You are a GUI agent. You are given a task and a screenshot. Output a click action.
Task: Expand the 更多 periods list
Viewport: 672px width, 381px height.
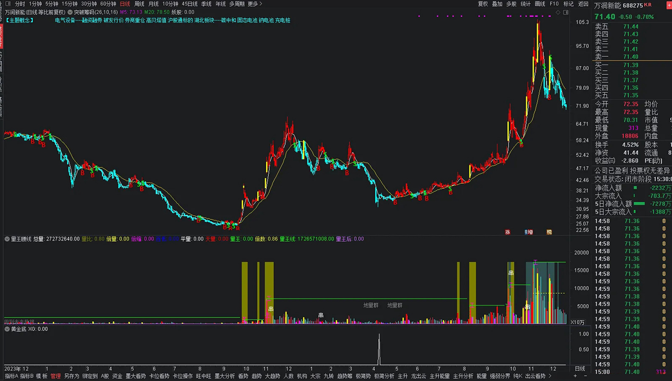tap(255, 4)
